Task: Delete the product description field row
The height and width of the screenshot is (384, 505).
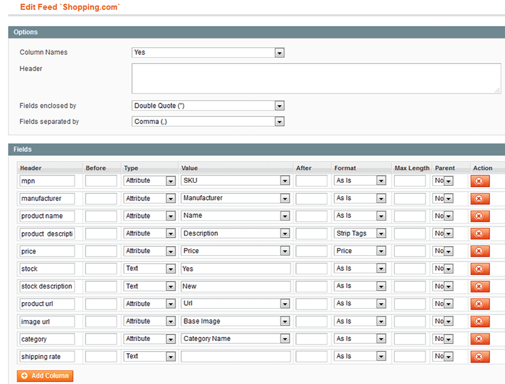Action: coord(480,234)
